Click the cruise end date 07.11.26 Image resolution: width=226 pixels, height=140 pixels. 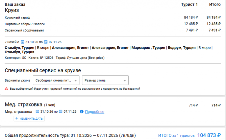pyautogui.click(x=55, y=42)
